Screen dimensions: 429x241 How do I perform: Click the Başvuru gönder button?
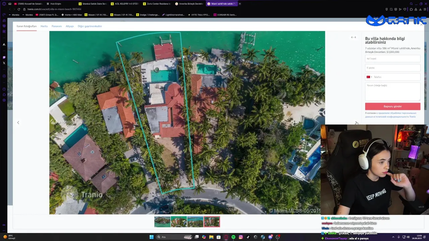click(392, 106)
